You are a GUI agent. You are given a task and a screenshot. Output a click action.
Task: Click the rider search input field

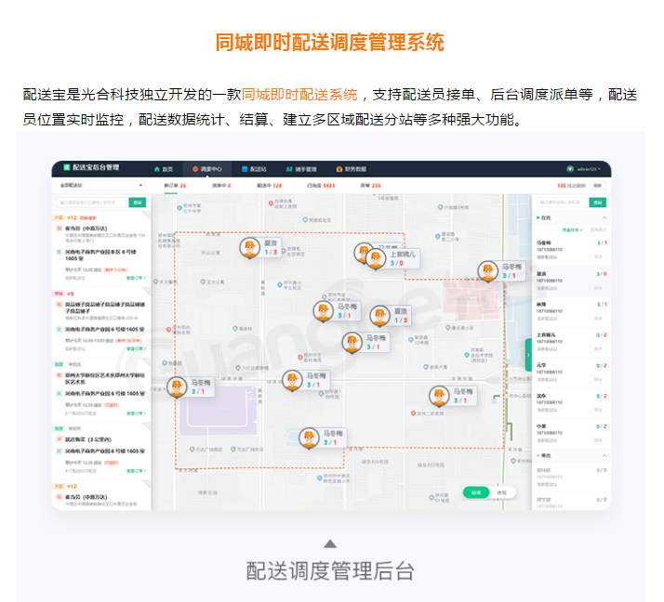562,203
